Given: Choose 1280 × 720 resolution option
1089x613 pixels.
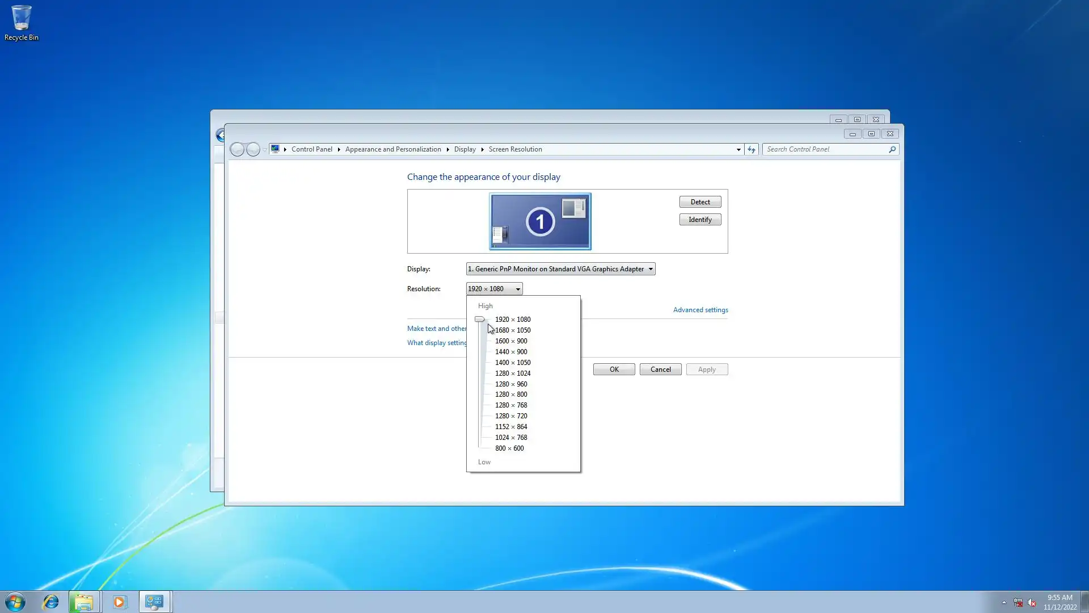Looking at the screenshot, I should (511, 416).
